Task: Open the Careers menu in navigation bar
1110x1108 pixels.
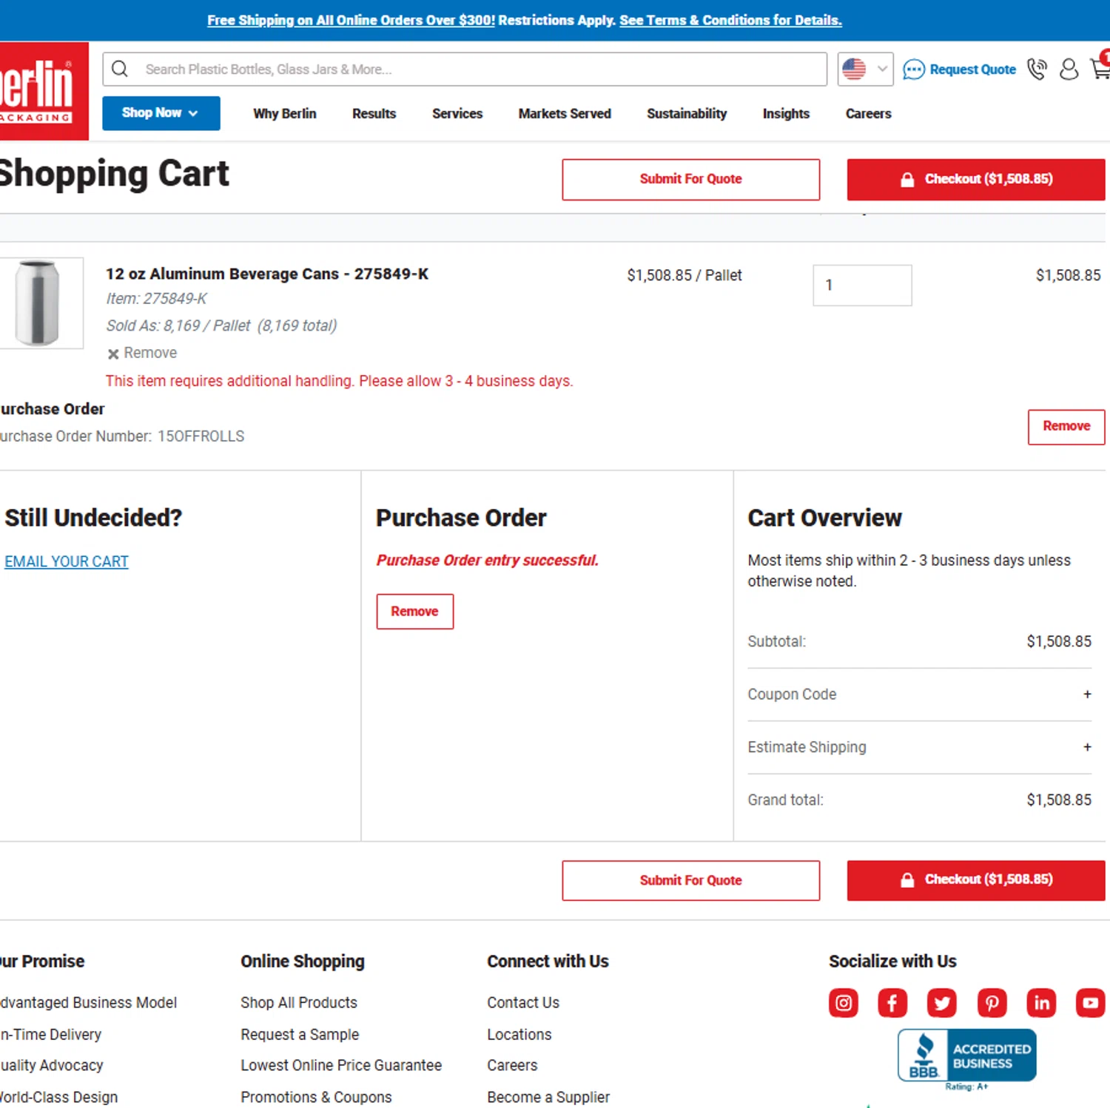Action: [868, 113]
